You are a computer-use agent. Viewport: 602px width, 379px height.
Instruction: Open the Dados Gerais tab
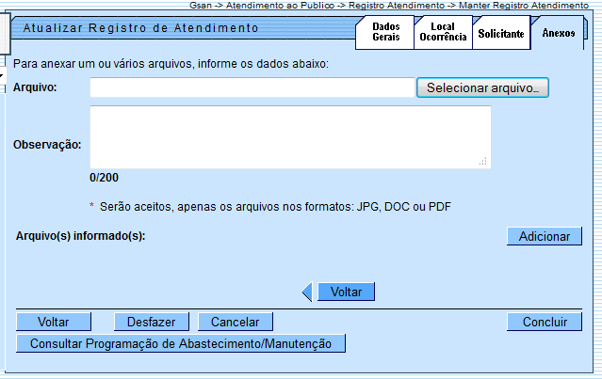pos(385,33)
